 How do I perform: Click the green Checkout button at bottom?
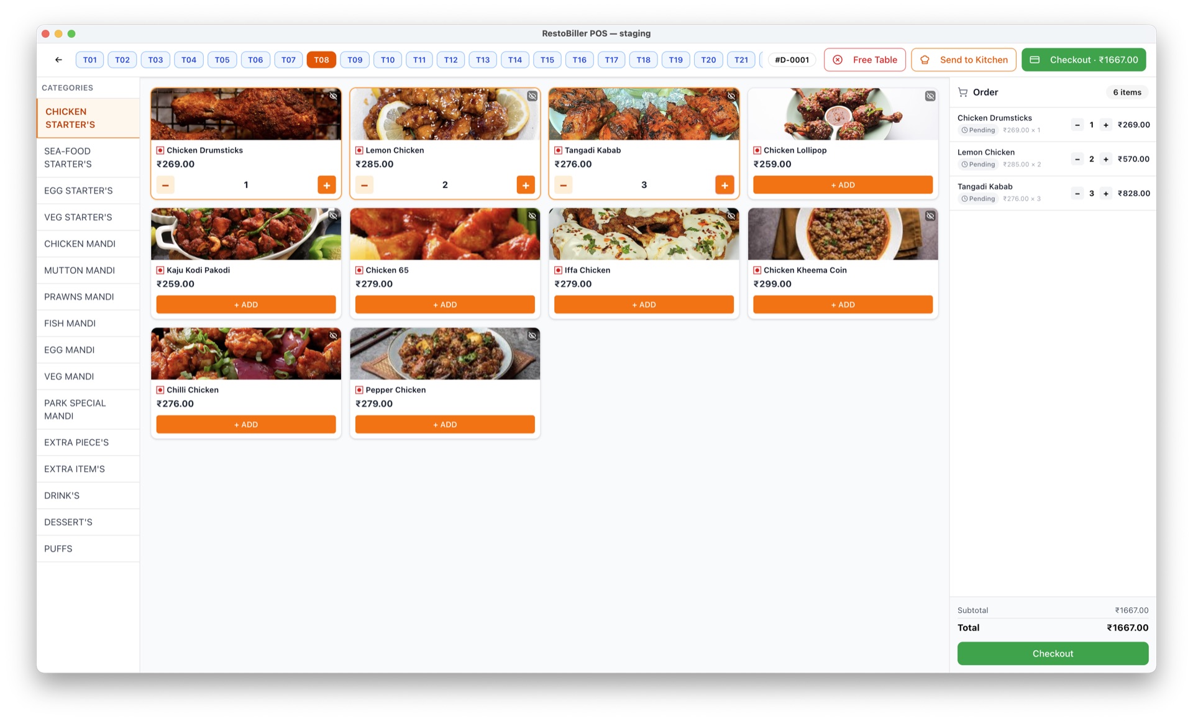pos(1053,653)
